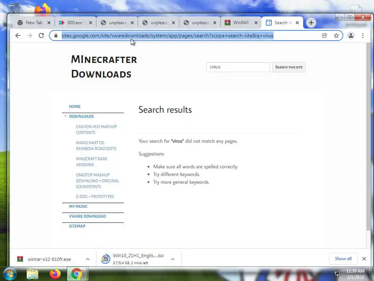Image resolution: width=374 pixels, height=281 pixels.
Task: Open the My Music sidebar link
Action: pyautogui.click(x=78, y=206)
